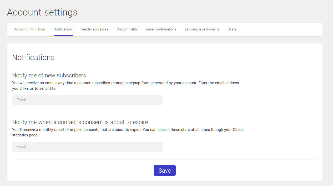This screenshot has width=333, height=186.
Task: Click the monthly report description text
Action: pyautogui.click(x=128, y=132)
